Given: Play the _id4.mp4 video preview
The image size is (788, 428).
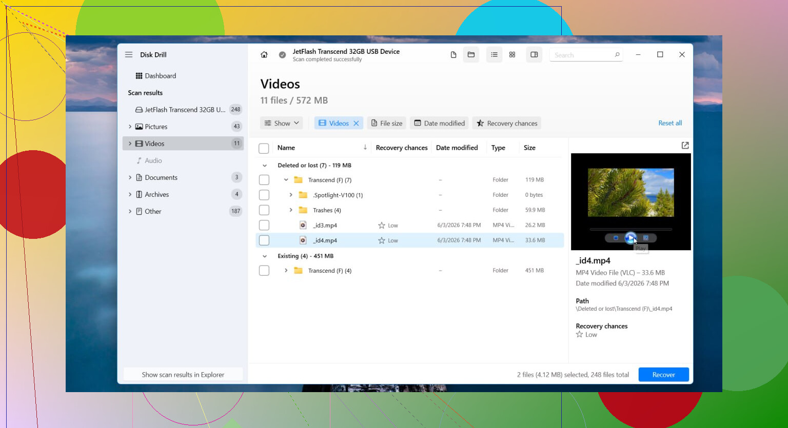Looking at the screenshot, I should pos(631,238).
